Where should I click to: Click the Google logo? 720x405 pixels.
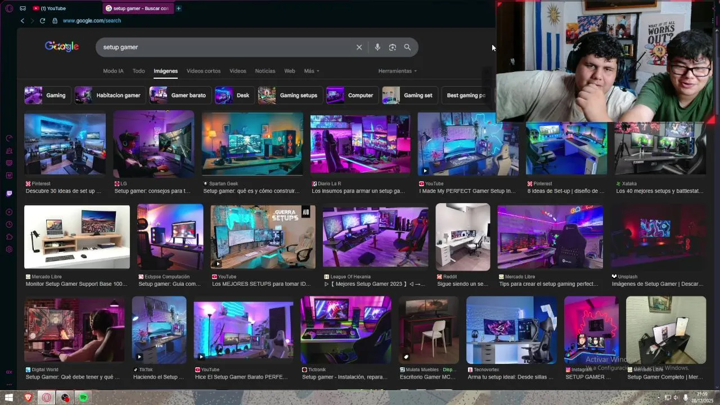click(x=62, y=47)
